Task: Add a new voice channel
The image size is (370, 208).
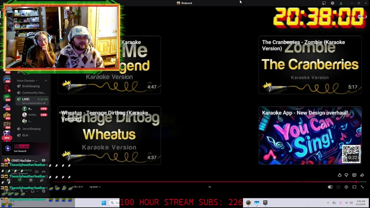Action: click(46, 81)
